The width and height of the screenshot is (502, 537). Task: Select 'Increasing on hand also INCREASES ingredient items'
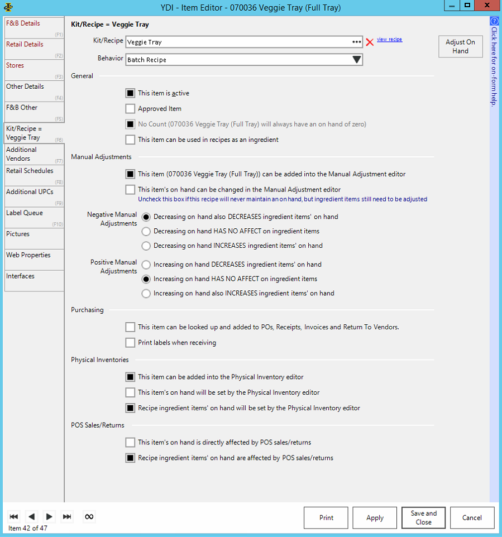(146, 293)
